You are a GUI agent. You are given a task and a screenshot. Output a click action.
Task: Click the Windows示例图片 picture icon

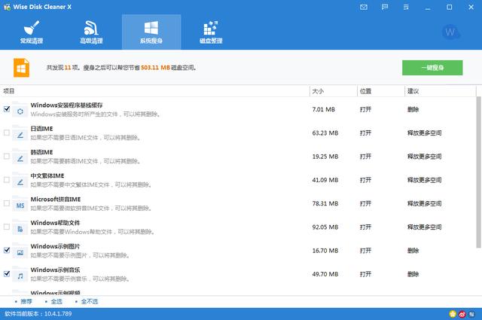click(x=20, y=251)
